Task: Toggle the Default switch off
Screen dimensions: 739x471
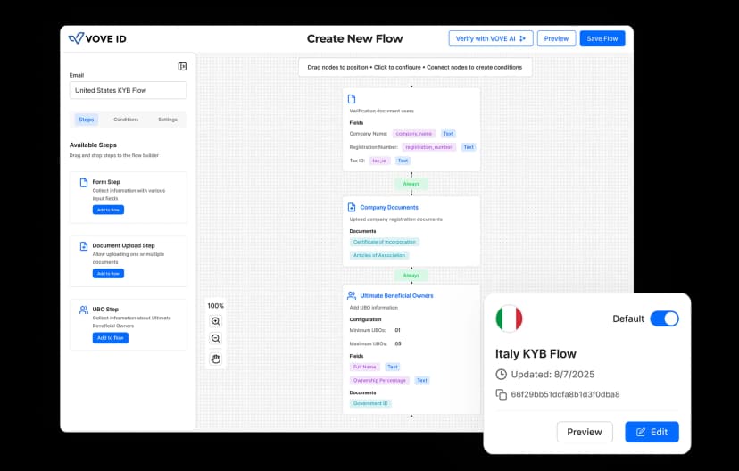Action: click(x=664, y=318)
